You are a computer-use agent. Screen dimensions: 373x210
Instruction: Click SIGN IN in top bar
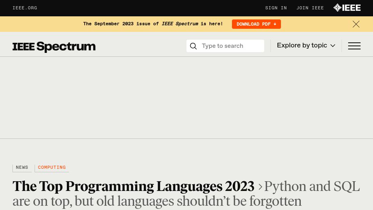(x=276, y=8)
